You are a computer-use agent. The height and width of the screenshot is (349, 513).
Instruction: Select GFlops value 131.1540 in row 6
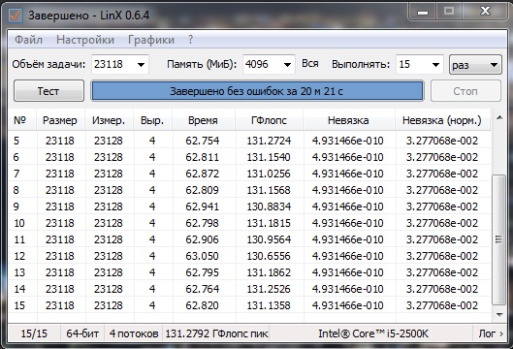269,157
